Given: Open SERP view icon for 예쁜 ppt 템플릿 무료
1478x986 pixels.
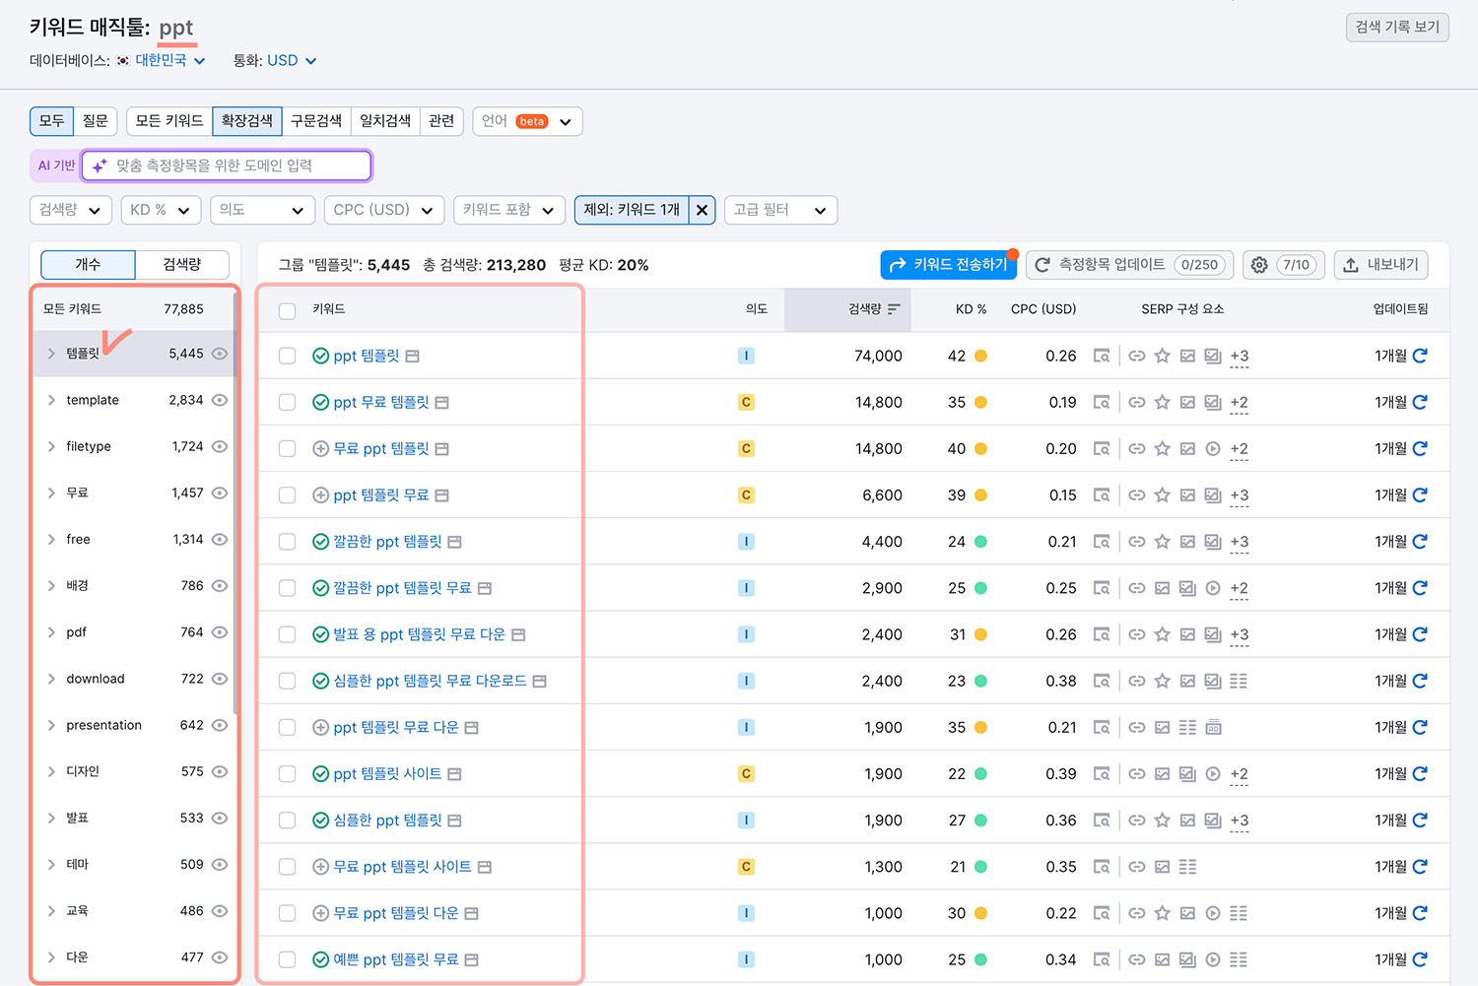Looking at the screenshot, I should pos(1102,959).
